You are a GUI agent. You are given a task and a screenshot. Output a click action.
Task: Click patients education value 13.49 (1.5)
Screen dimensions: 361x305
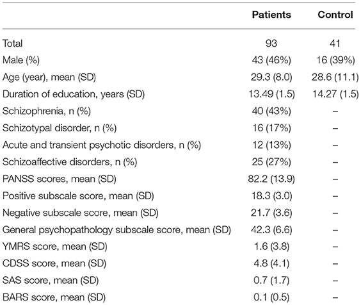click(271, 94)
